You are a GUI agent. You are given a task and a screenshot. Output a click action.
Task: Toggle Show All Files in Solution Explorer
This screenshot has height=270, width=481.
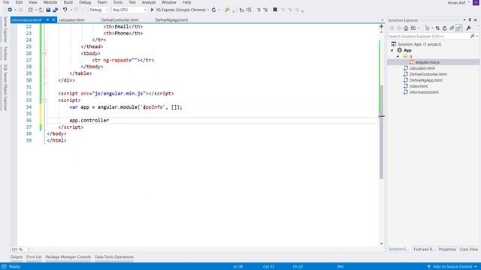click(458, 28)
